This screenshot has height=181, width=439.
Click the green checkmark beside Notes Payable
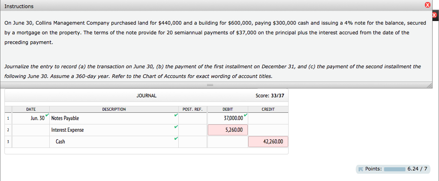175,116
